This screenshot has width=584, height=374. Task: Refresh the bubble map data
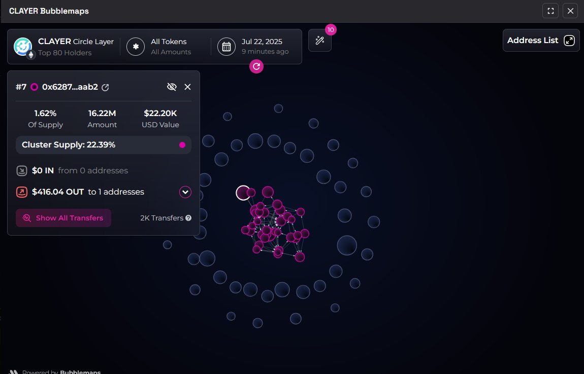point(256,66)
